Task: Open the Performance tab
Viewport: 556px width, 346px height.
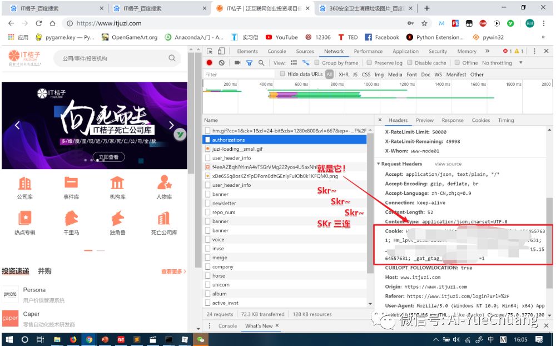Action: [368, 51]
